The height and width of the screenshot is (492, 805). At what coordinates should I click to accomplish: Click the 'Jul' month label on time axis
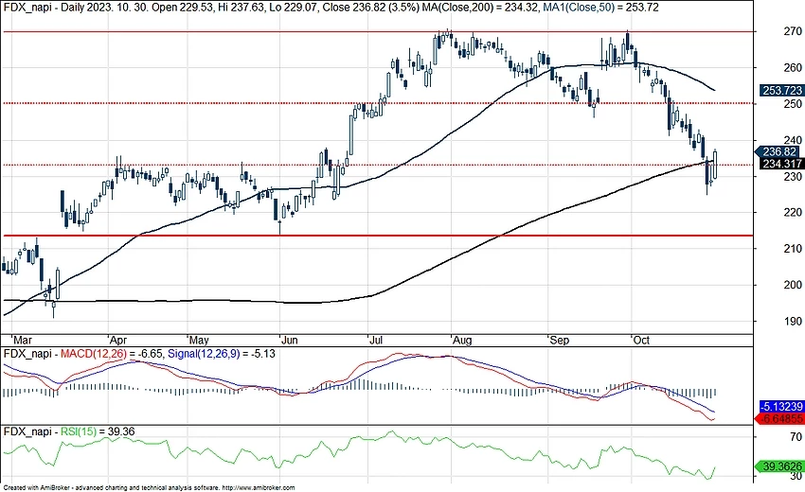click(376, 340)
